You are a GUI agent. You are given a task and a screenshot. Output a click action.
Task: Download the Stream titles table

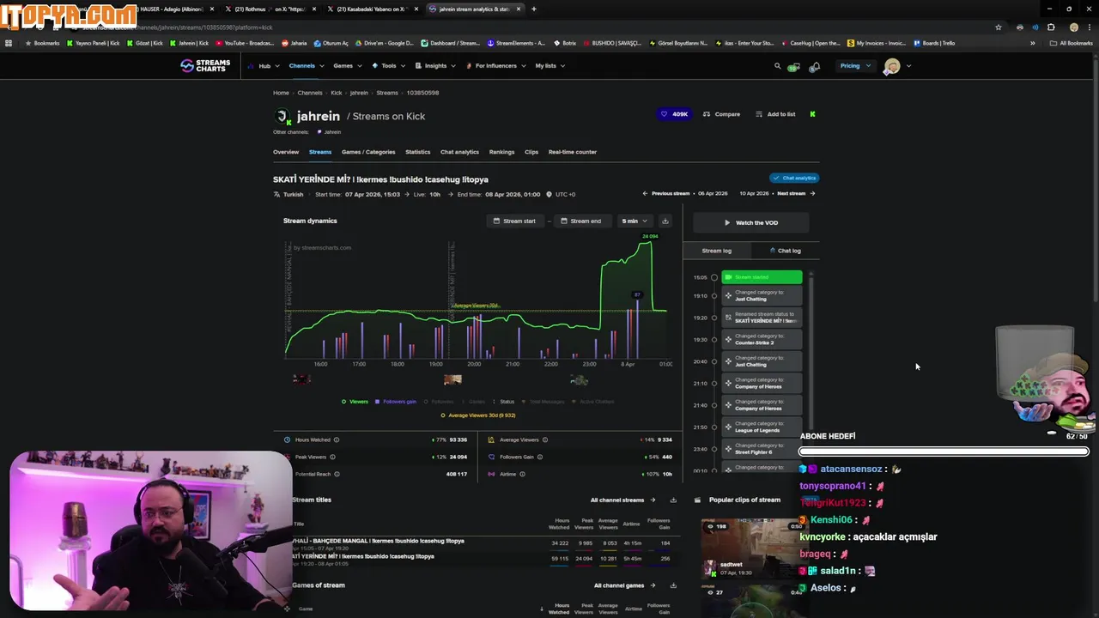673,500
